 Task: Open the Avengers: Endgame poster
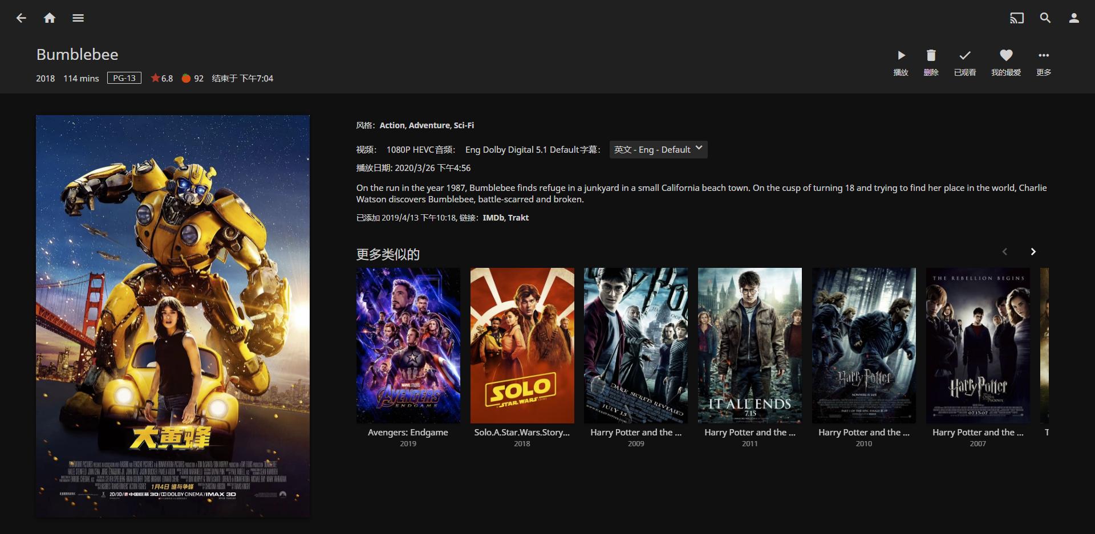(x=408, y=345)
